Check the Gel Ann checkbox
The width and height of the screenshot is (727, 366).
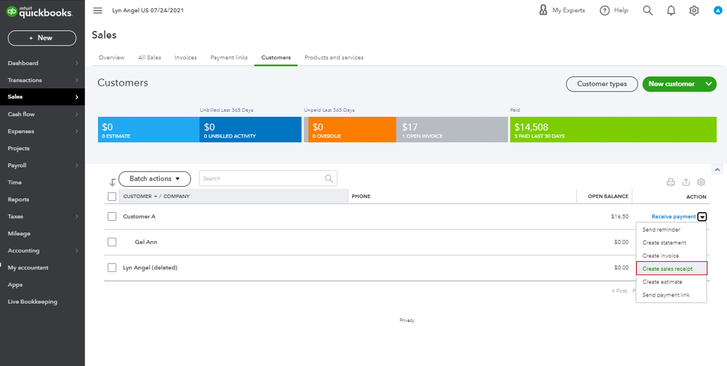tap(112, 242)
